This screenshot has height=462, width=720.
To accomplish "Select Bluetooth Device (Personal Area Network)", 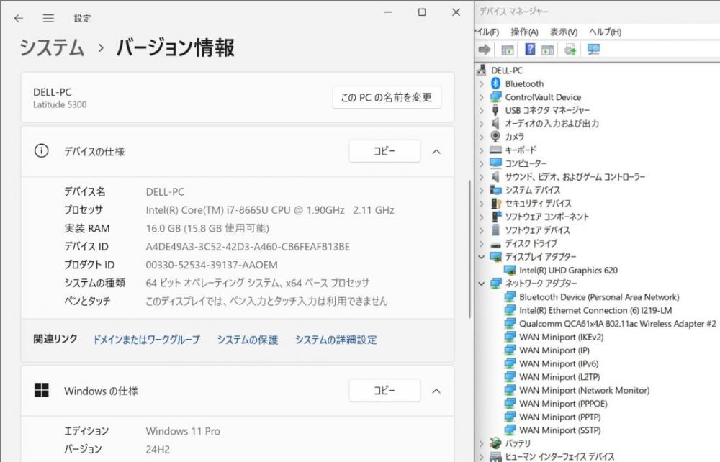I will pos(599,296).
